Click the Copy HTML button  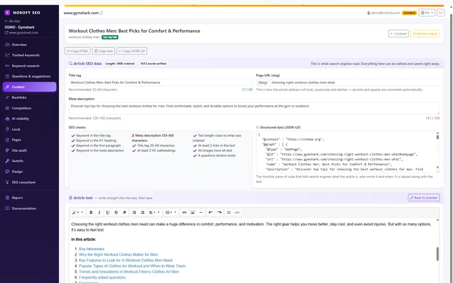click(78, 51)
